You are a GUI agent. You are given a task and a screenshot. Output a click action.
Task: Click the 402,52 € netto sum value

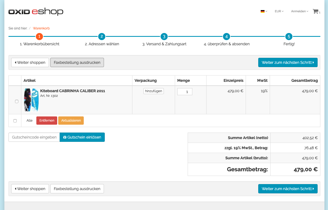pos(310,138)
